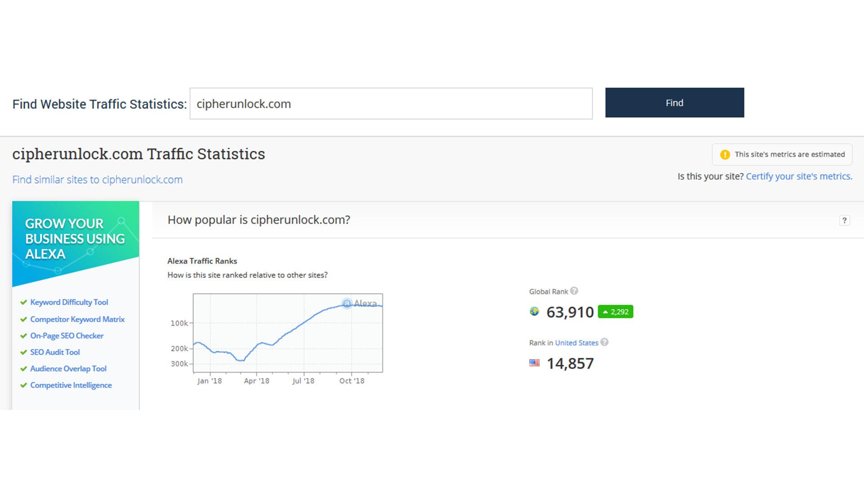The width and height of the screenshot is (864, 486).
Task: Click the checkmark beside Keyword Difficulty Tool
Action: point(23,302)
